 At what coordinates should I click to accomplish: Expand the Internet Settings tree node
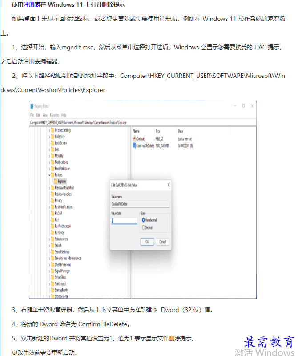(49, 130)
